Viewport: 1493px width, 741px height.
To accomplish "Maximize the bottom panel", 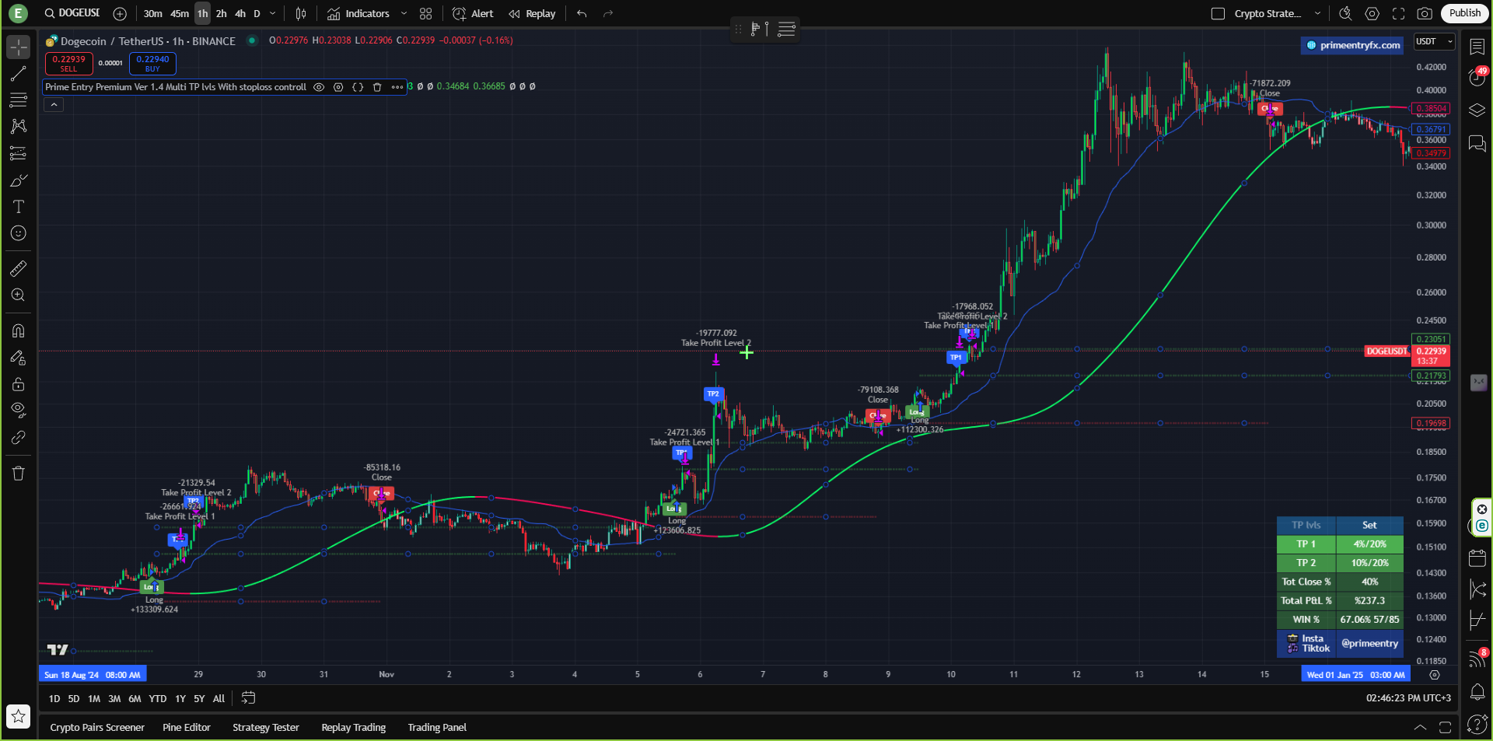I will pos(1446,728).
